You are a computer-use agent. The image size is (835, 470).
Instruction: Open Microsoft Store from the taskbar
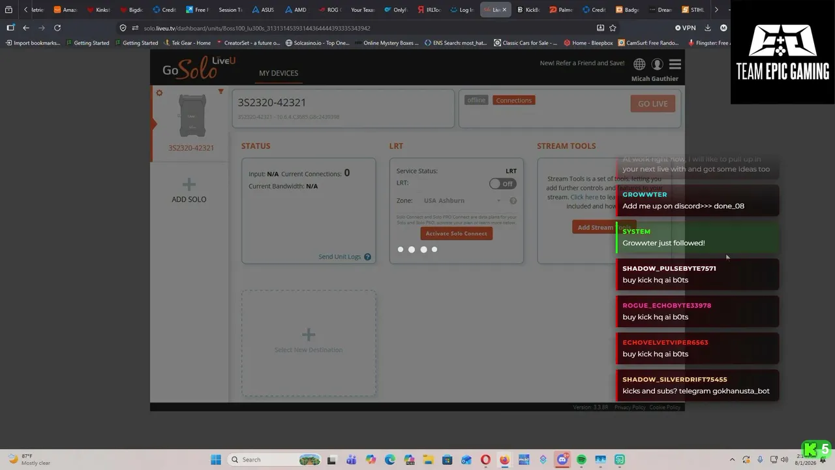447,460
